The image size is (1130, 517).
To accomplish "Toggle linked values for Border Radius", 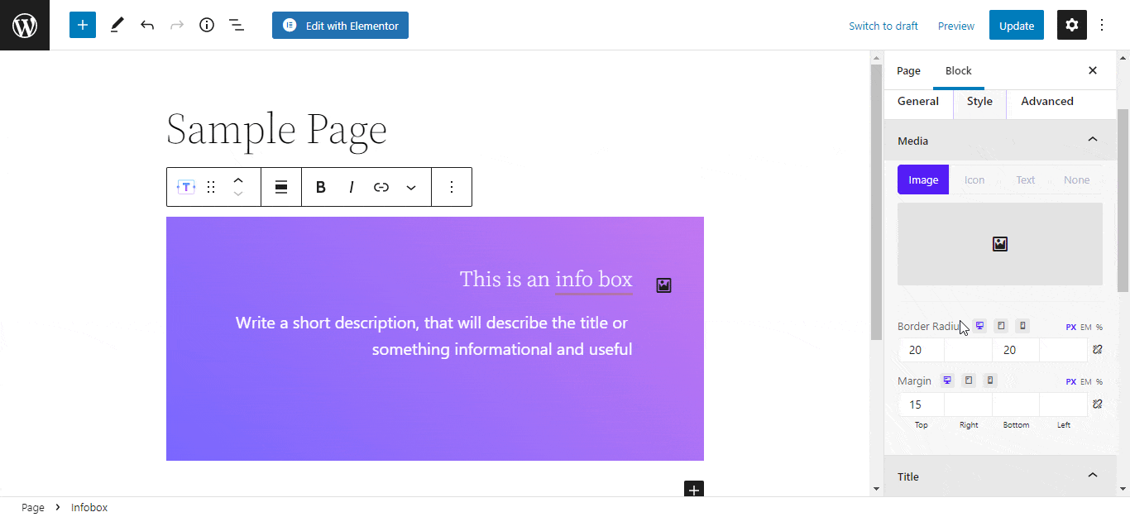I will tap(1097, 350).
